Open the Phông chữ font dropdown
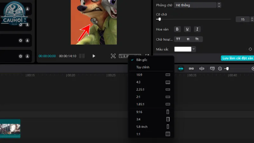 [x=195, y=5]
